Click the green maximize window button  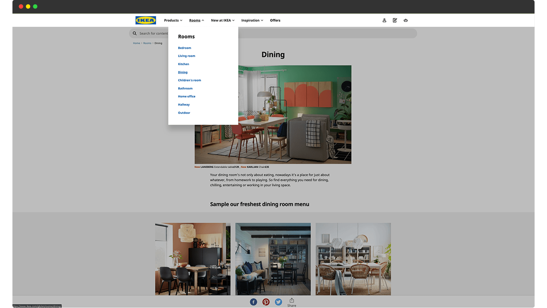[x=35, y=7]
